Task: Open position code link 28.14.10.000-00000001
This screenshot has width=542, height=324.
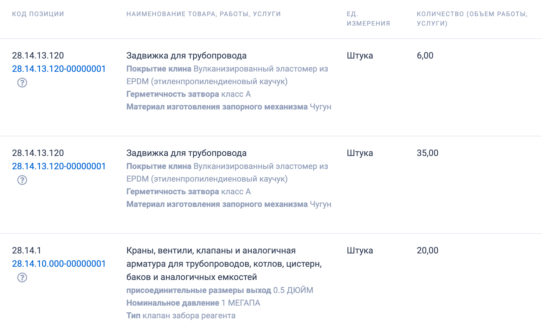Action: click(x=59, y=264)
